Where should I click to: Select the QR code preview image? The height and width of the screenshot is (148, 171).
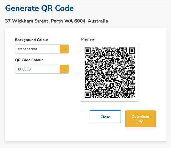click(110, 73)
